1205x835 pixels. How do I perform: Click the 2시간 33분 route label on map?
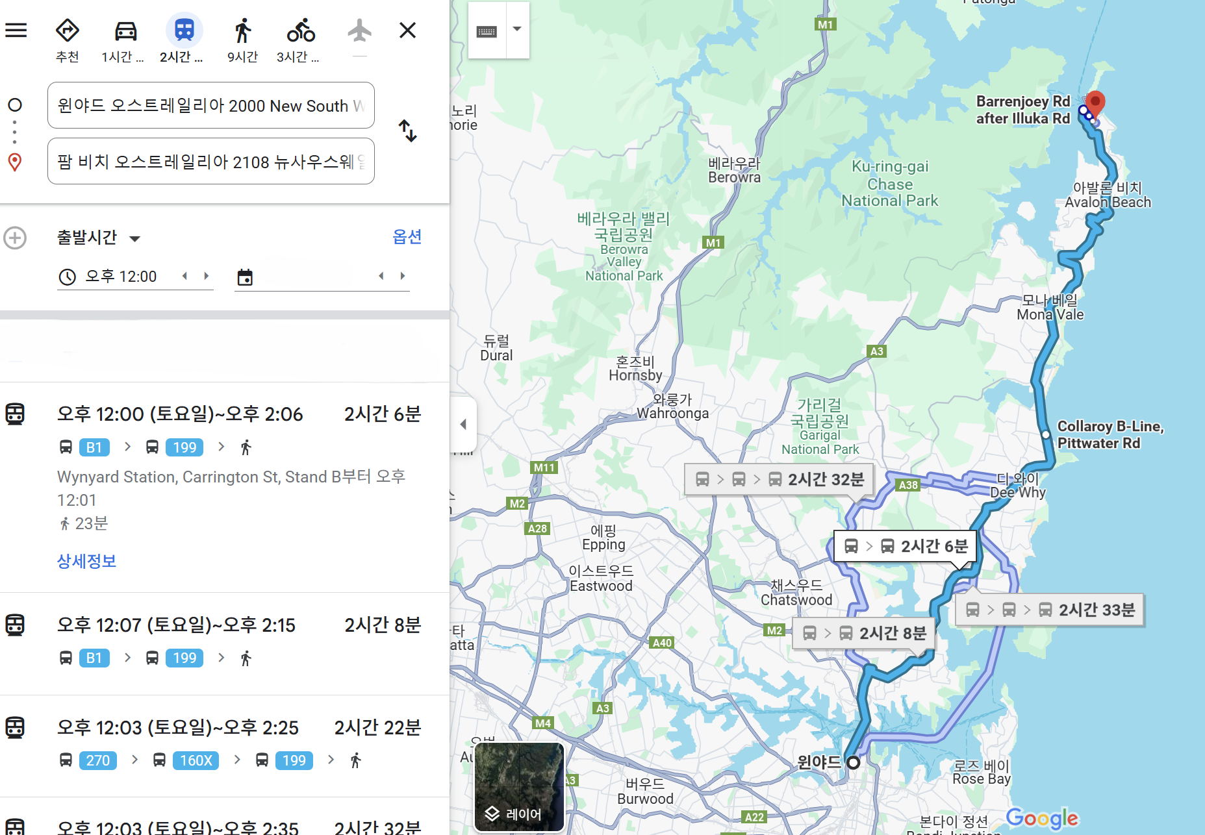point(1050,610)
